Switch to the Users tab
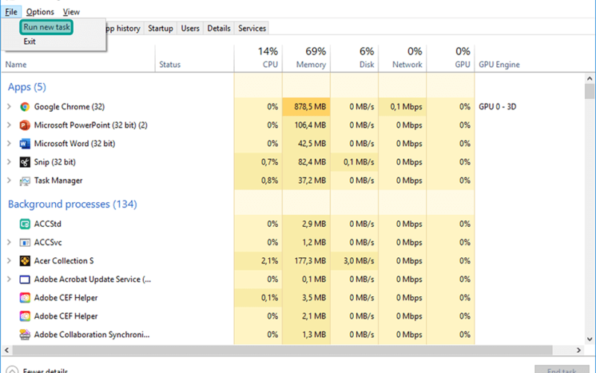This screenshot has height=373, width=596. pyautogui.click(x=190, y=28)
